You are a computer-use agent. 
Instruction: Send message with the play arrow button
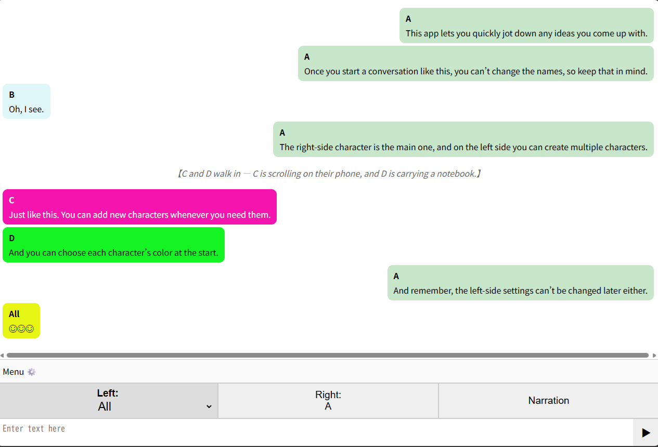pyautogui.click(x=646, y=432)
